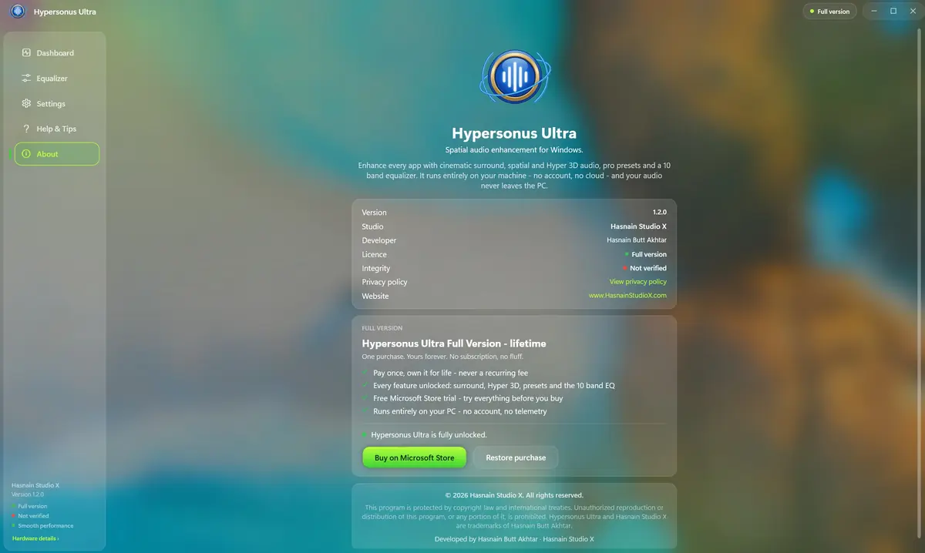This screenshot has width=925, height=553.
Task: Click Buy on Microsoft Store button
Action: [x=415, y=457]
